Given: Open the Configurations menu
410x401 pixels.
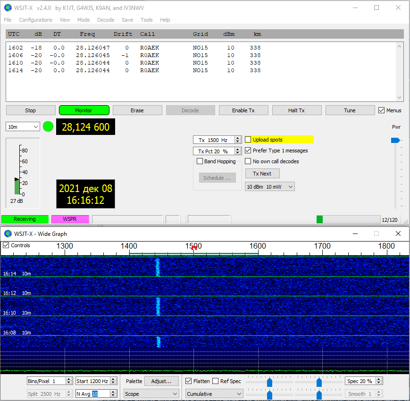Looking at the screenshot, I should 35,20.
